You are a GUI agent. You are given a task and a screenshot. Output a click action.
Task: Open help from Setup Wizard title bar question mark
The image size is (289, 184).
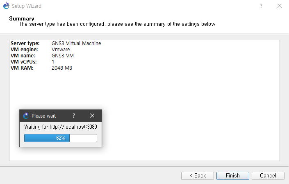pyautogui.click(x=261, y=6)
